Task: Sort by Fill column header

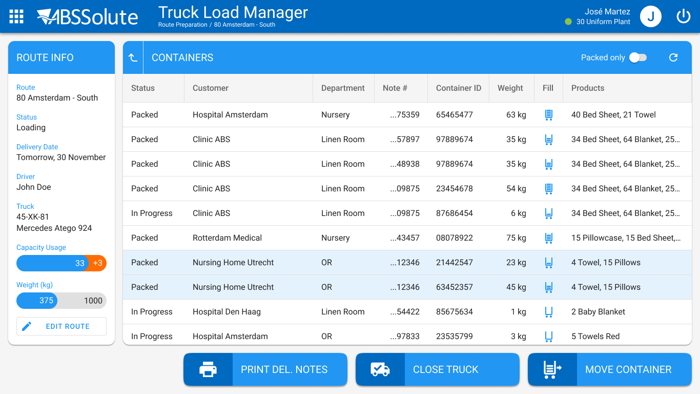Action: pos(548,88)
